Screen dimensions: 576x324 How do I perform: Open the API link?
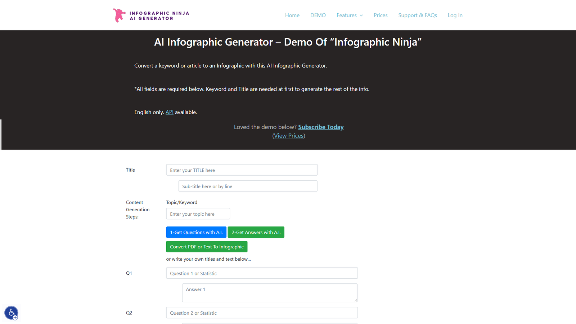tap(169, 112)
